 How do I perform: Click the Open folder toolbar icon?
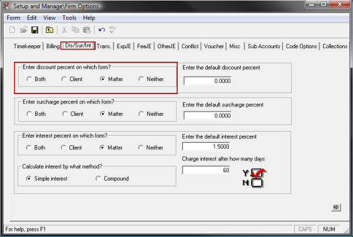tap(24, 30)
